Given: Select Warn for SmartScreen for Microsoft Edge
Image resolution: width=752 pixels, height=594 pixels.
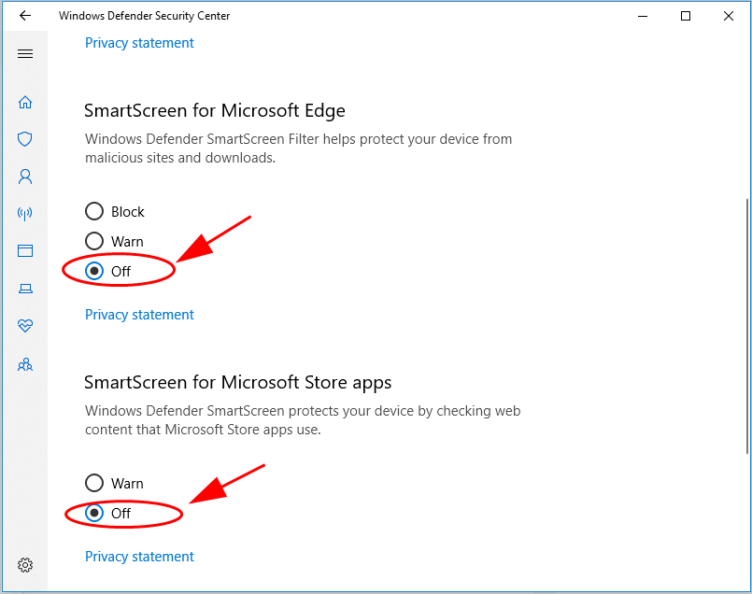Looking at the screenshot, I should [x=94, y=242].
